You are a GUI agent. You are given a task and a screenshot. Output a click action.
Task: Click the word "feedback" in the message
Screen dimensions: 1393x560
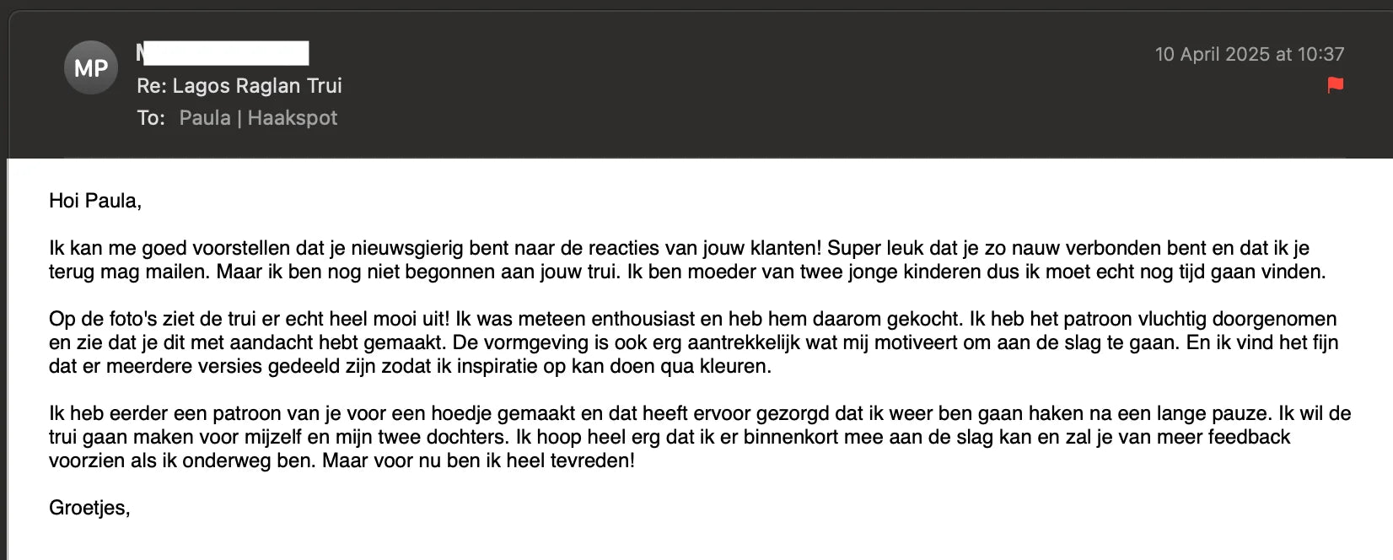click(1249, 438)
